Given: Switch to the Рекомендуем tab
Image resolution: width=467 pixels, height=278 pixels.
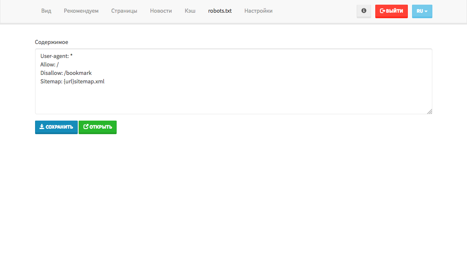Looking at the screenshot, I should (x=81, y=11).
